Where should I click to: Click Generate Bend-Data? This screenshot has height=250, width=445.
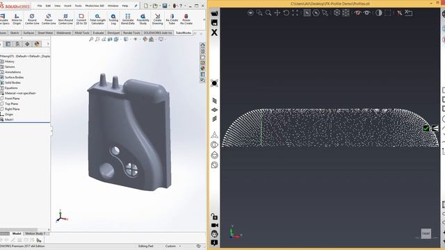[128, 19]
